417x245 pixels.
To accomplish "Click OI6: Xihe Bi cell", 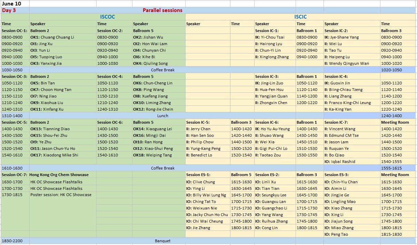I will [159, 57].
